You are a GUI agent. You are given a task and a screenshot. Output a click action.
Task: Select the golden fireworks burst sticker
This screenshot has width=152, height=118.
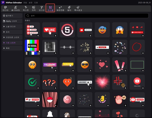[85, 47]
